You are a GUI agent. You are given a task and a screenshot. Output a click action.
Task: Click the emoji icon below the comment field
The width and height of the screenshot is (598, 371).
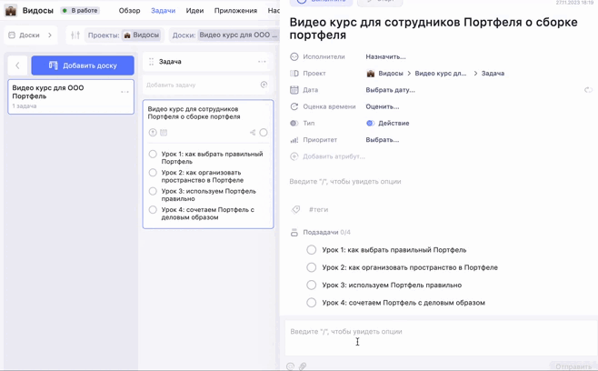(291, 366)
